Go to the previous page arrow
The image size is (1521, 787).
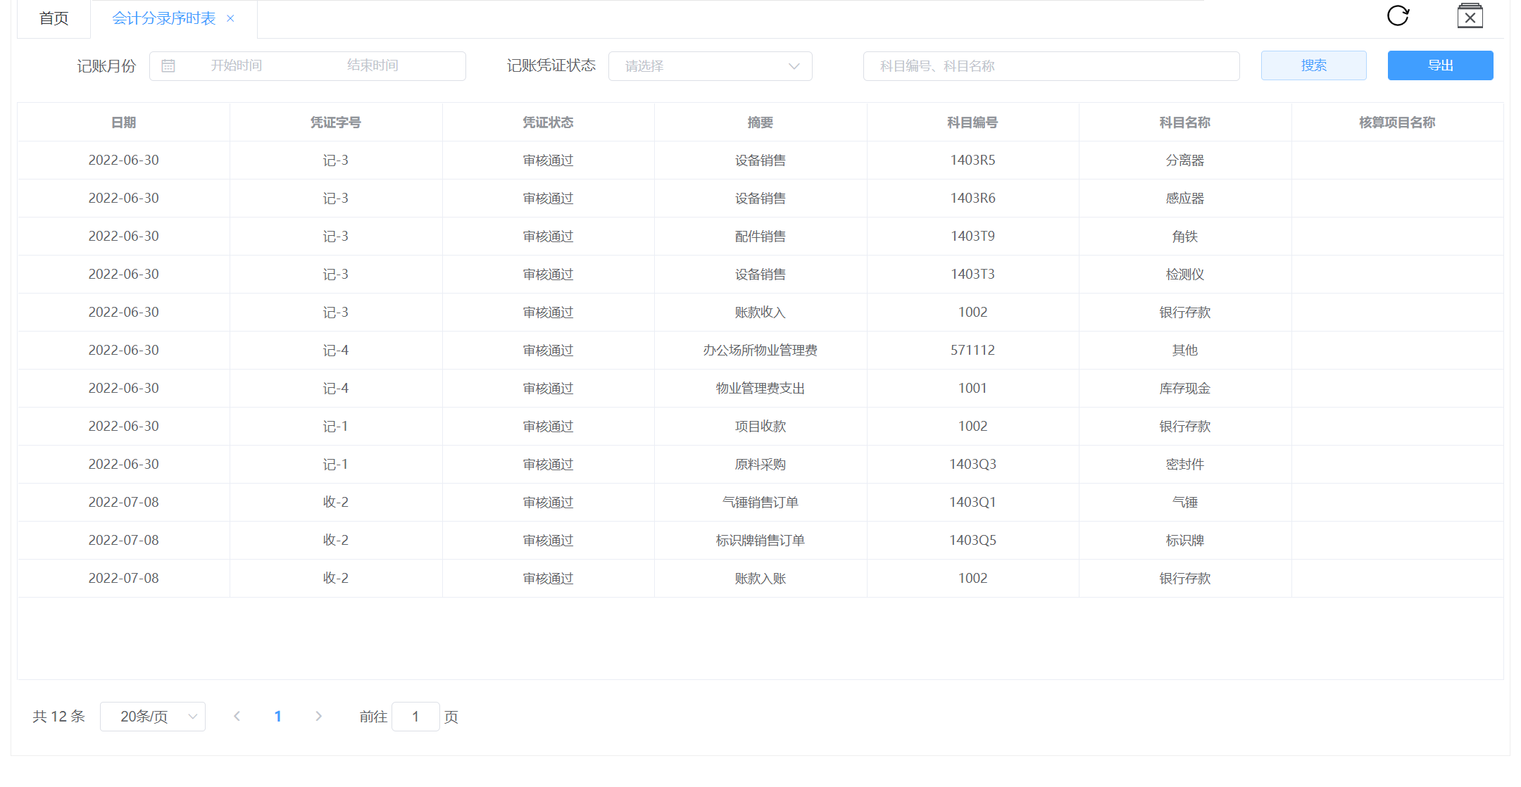coord(237,716)
